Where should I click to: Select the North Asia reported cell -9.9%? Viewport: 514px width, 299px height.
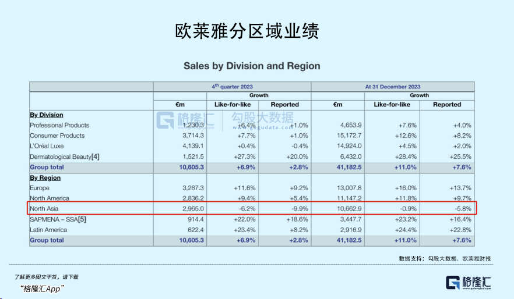coord(300,209)
